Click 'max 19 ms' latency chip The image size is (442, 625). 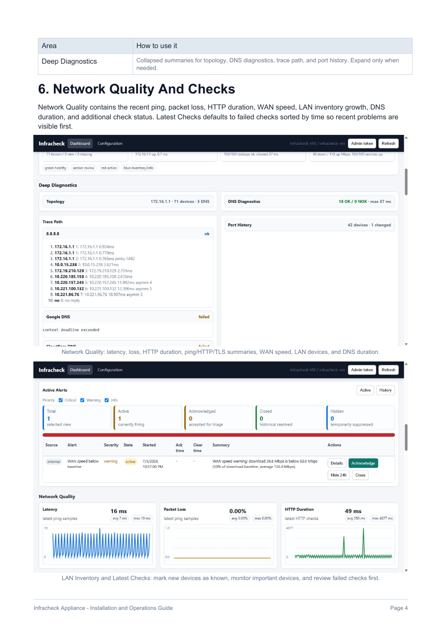coord(142,519)
